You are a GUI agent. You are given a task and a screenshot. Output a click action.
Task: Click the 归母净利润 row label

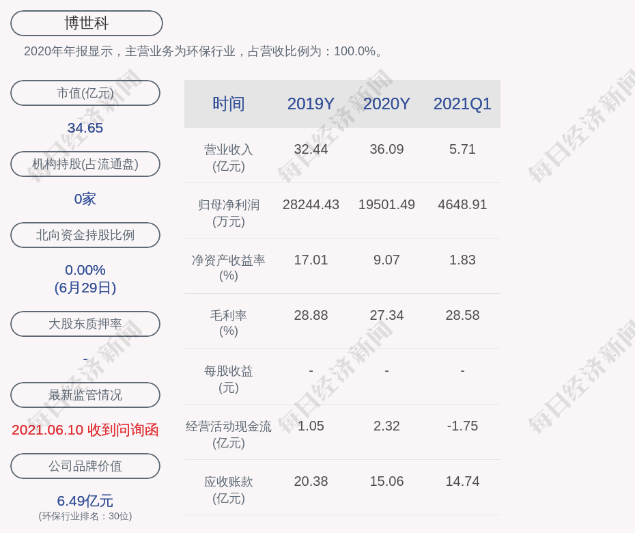[x=229, y=213]
